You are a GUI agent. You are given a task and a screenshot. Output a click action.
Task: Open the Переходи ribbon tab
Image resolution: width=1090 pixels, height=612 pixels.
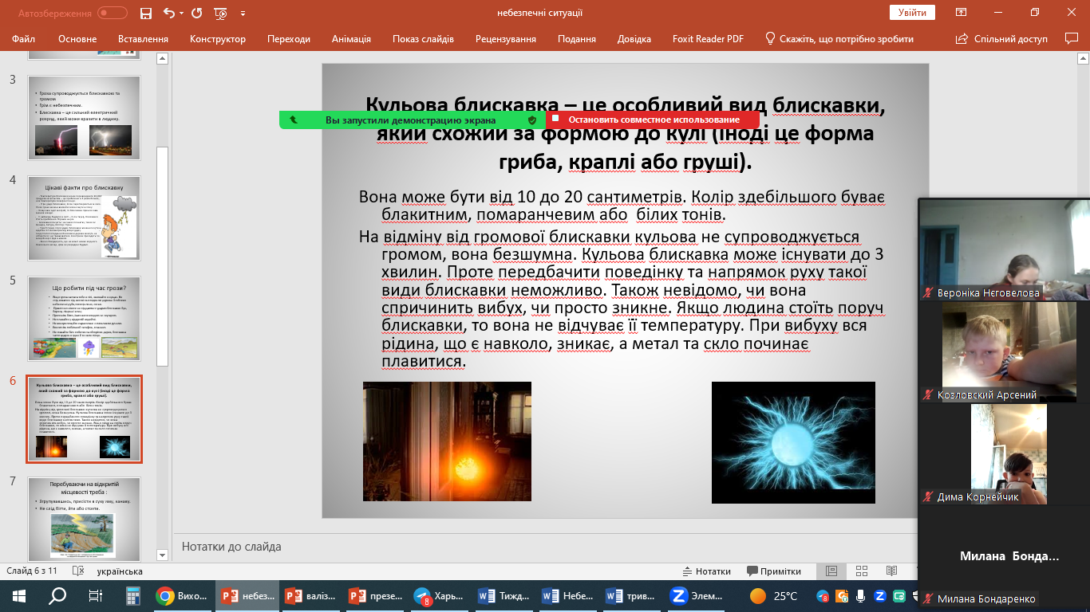tap(289, 39)
